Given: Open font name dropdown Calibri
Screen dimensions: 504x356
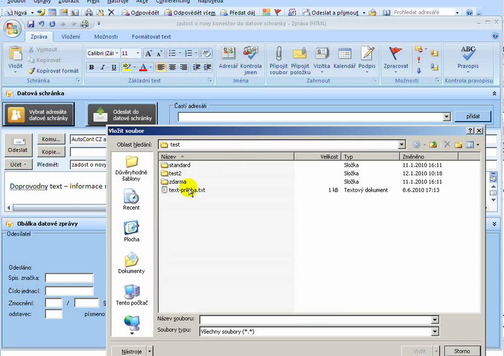Looking at the screenshot, I should 117,53.
